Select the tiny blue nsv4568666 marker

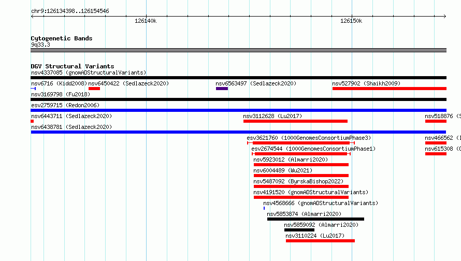pyautogui.click(x=264, y=208)
